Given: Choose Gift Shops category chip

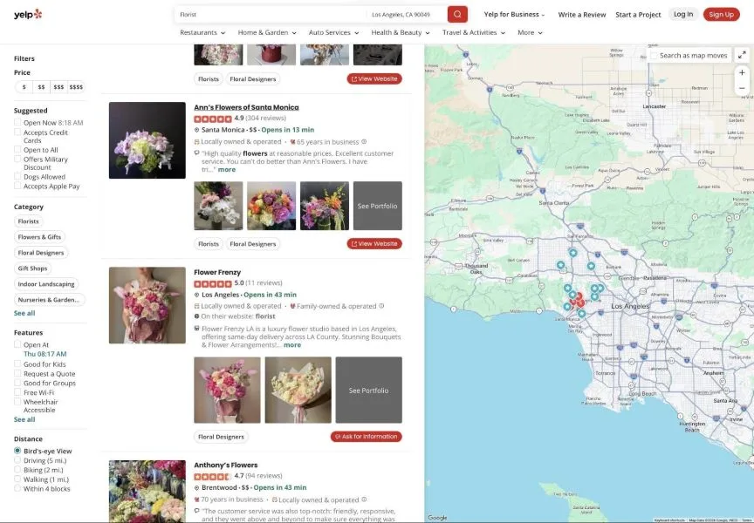Looking at the screenshot, I should coord(32,268).
